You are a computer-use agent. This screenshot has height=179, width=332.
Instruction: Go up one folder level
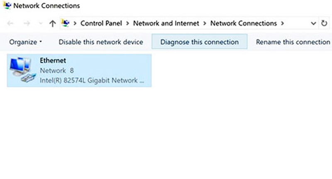tap(53, 24)
